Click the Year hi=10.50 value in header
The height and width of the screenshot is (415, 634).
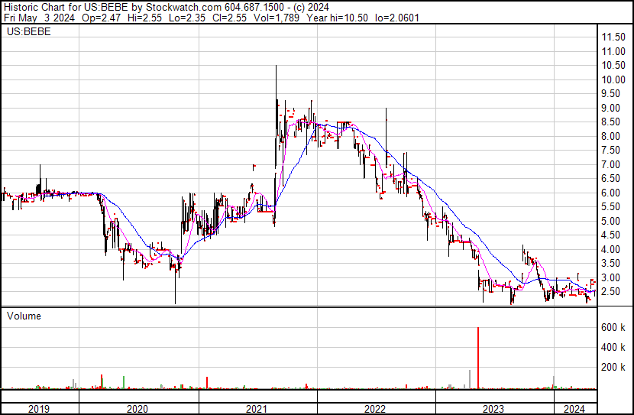click(337, 18)
